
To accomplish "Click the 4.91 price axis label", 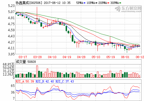I will click(11, 18).
